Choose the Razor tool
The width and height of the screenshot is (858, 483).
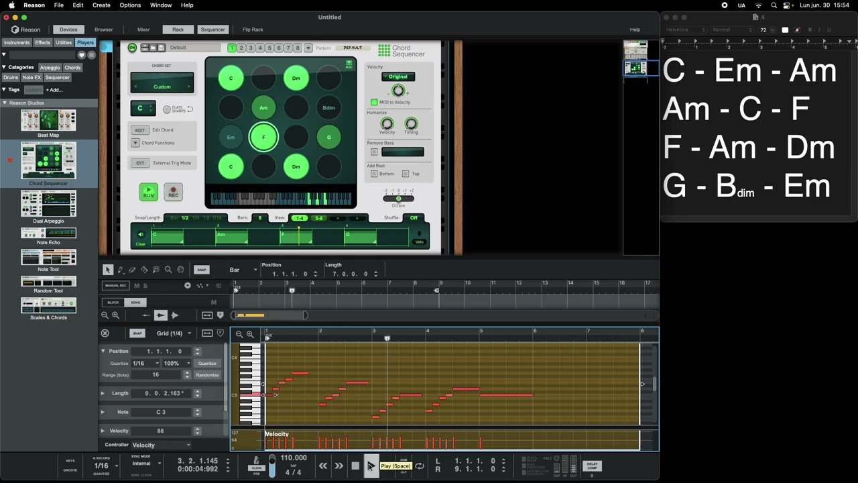point(144,270)
